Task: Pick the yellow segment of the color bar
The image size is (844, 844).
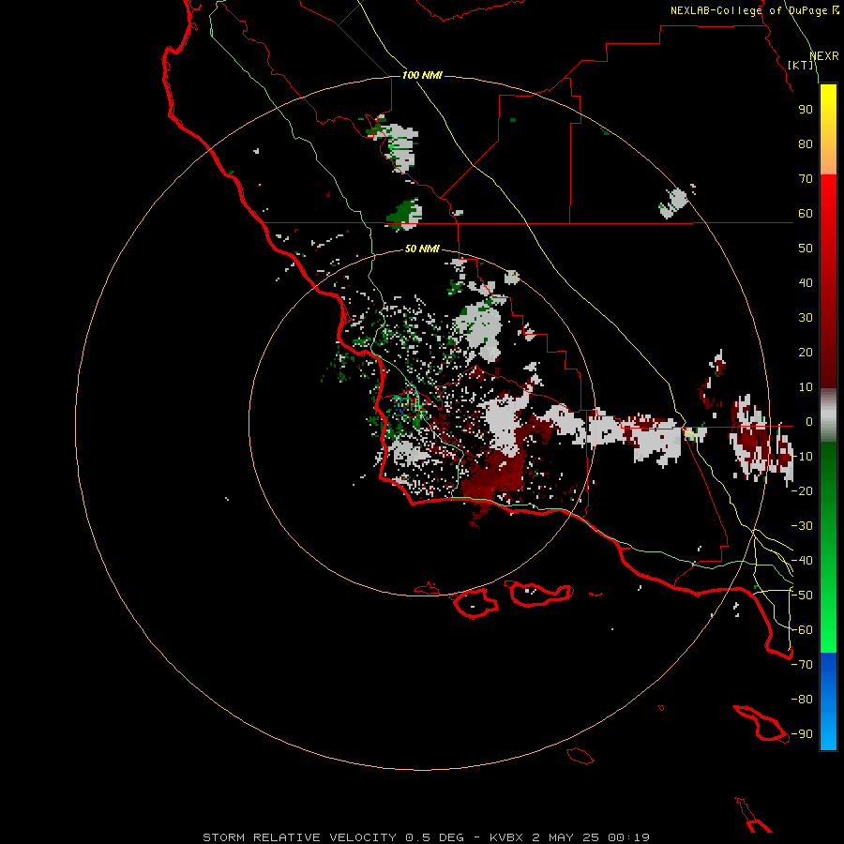Action: [828, 129]
